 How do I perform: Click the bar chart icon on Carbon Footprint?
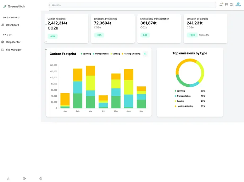tap(145, 54)
